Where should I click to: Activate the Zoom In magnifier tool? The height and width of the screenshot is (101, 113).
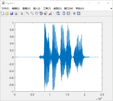(28, 14)
